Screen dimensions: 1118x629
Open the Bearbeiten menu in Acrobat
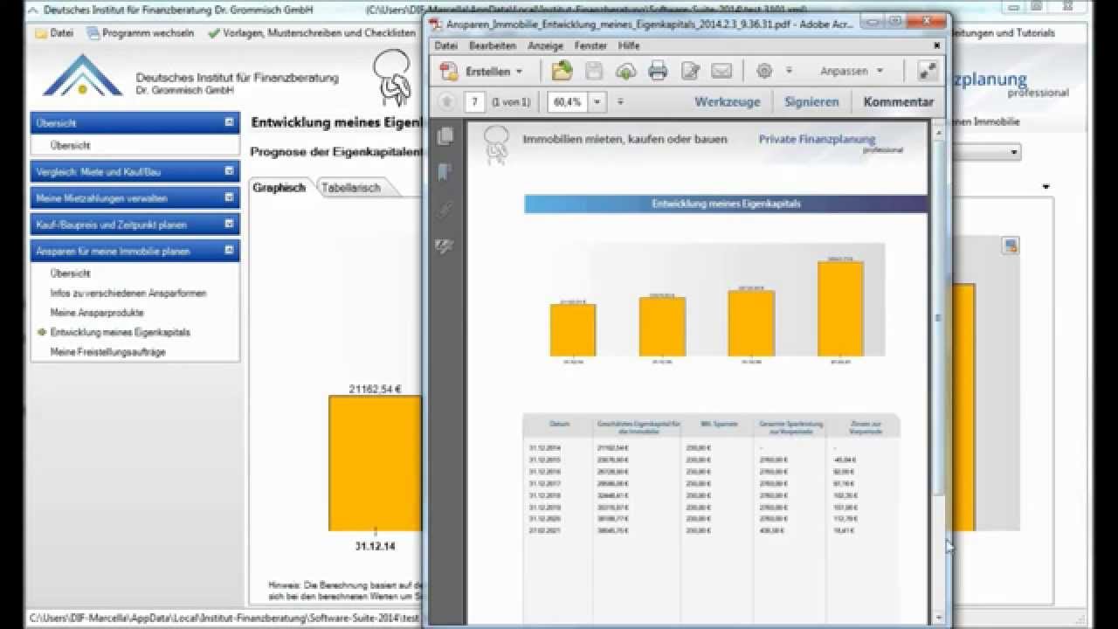[x=493, y=45]
